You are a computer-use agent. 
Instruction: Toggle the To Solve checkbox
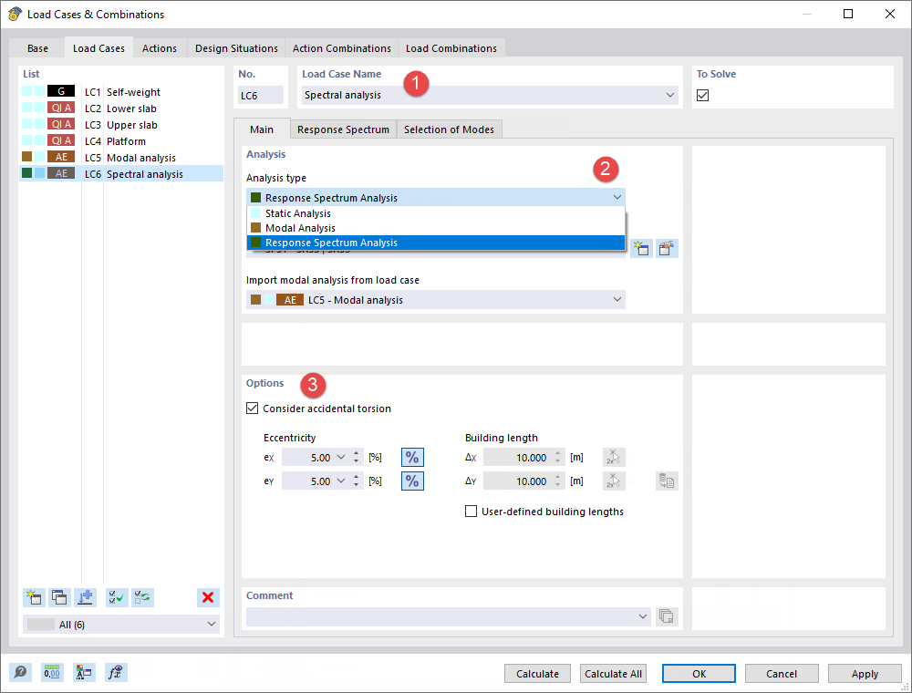tap(701, 95)
